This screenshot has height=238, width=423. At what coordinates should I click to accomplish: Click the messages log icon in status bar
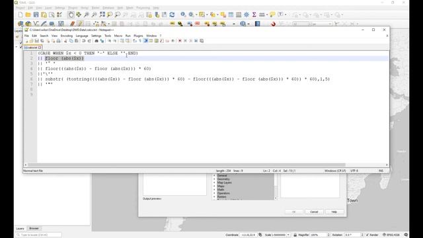(406, 235)
